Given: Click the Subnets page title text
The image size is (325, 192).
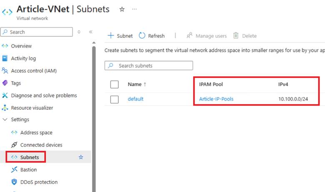Looking at the screenshot, I should pyautogui.click(x=93, y=9).
